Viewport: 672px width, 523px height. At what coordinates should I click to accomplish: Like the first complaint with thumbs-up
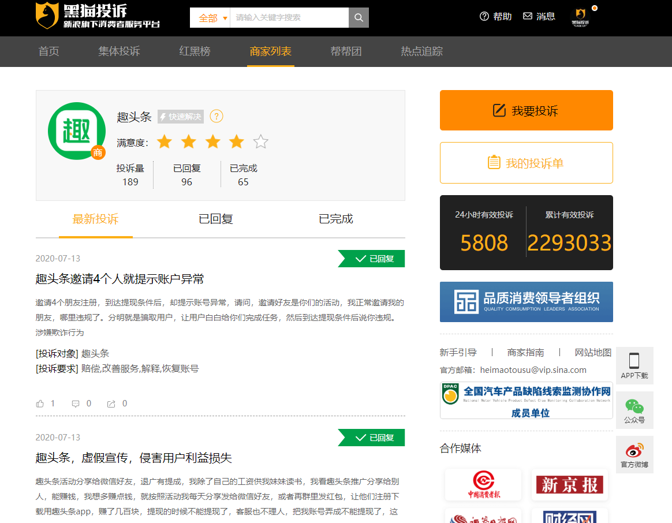[x=40, y=404]
